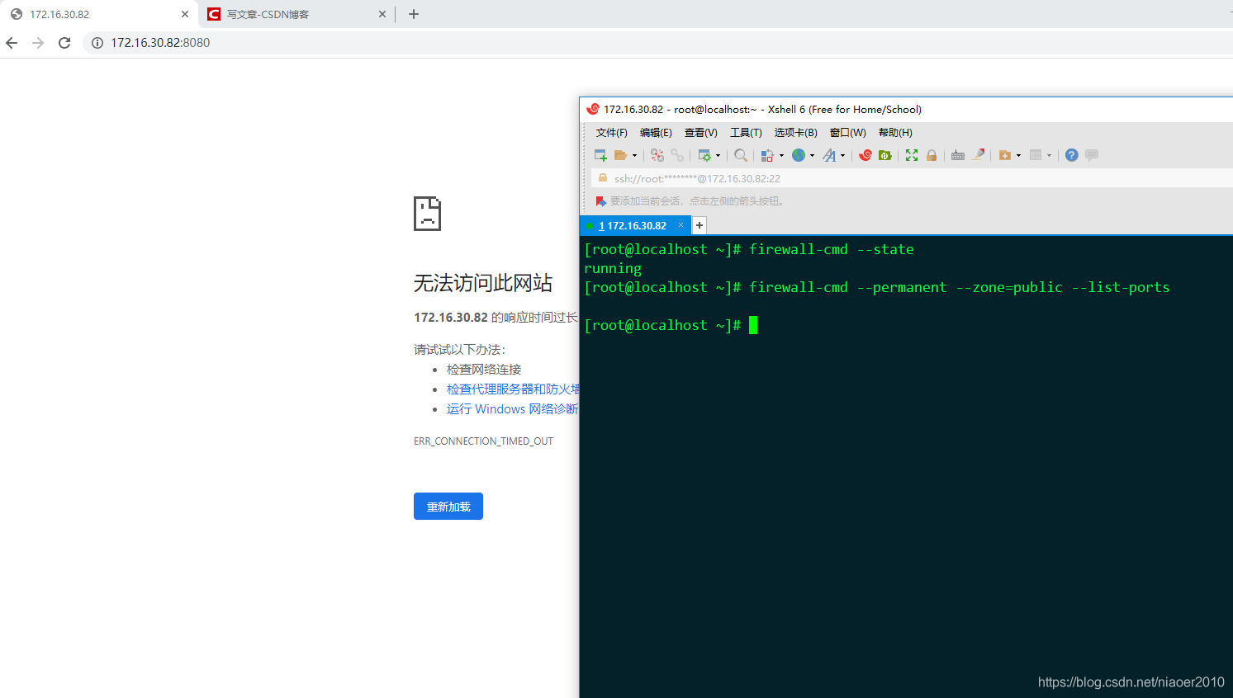The height and width of the screenshot is (698, 1233).
Task: Open a new Chrome tab
Action: [x=414, y=14]
